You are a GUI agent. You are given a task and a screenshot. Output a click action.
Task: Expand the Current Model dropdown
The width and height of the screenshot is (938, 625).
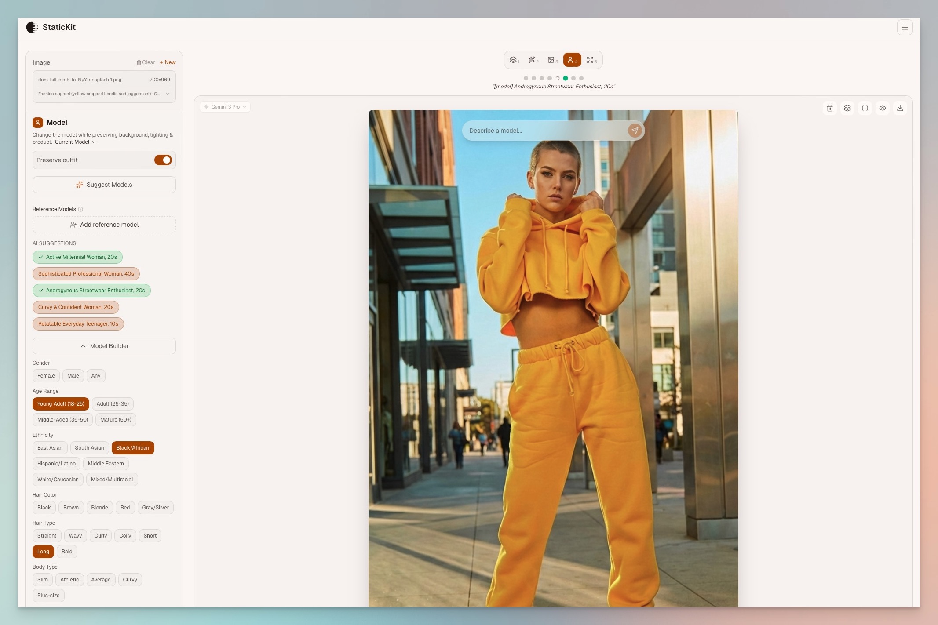[x=75, y=142]
